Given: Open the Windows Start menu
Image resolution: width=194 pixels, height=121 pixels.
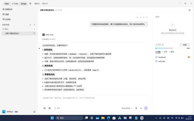Looking at the screenshot, I should 52,118.
